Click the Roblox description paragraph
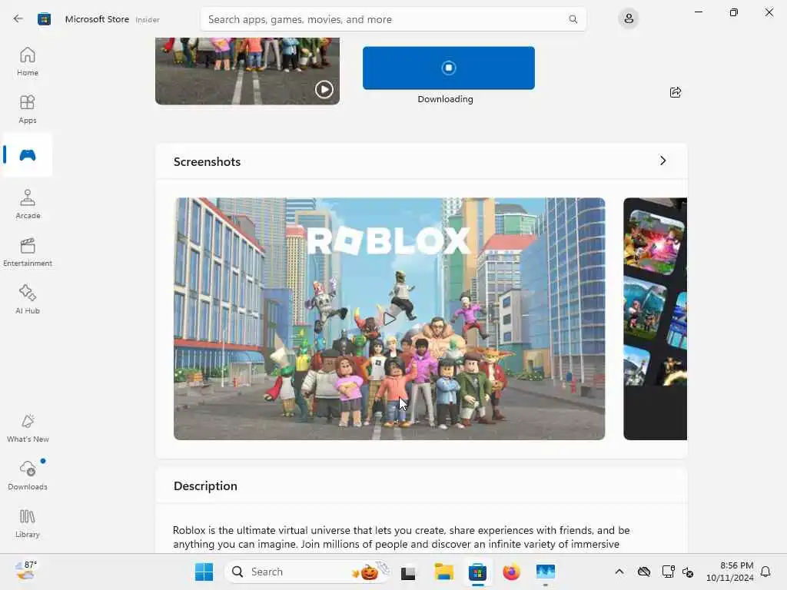 click(x=401, y=537)
